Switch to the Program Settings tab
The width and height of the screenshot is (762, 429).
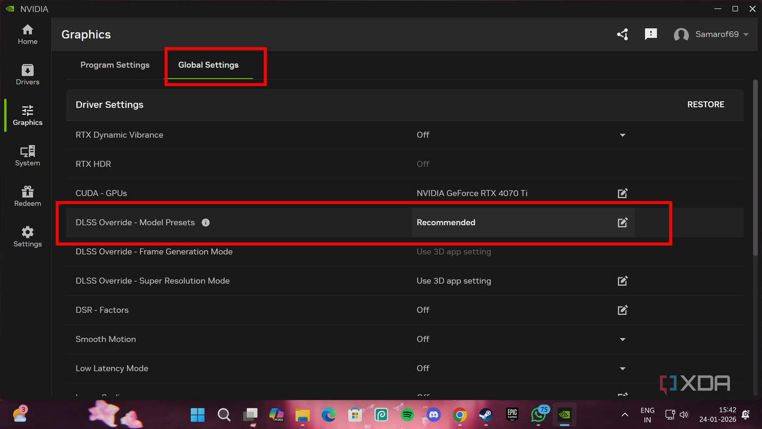pos(115,65)
